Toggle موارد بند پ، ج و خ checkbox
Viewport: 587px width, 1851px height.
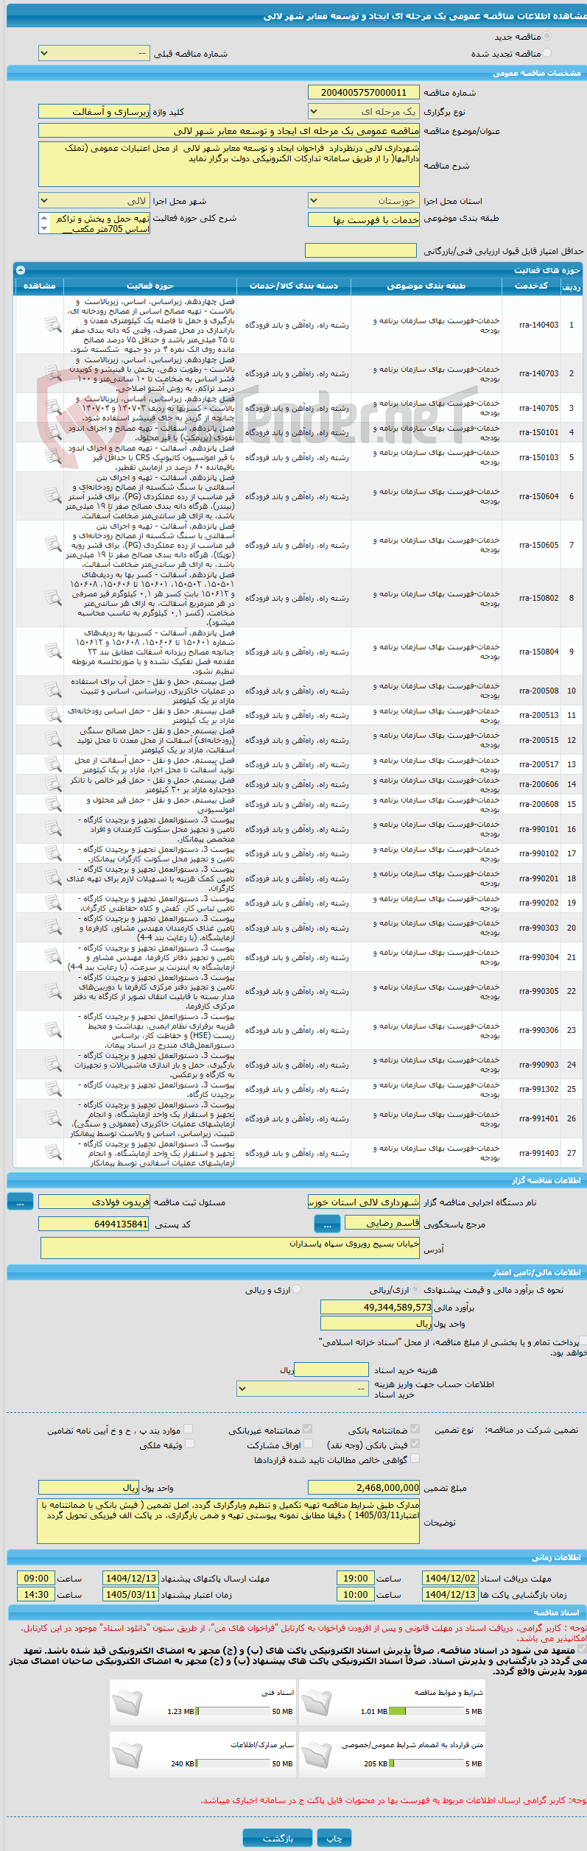click(189, 1429)
